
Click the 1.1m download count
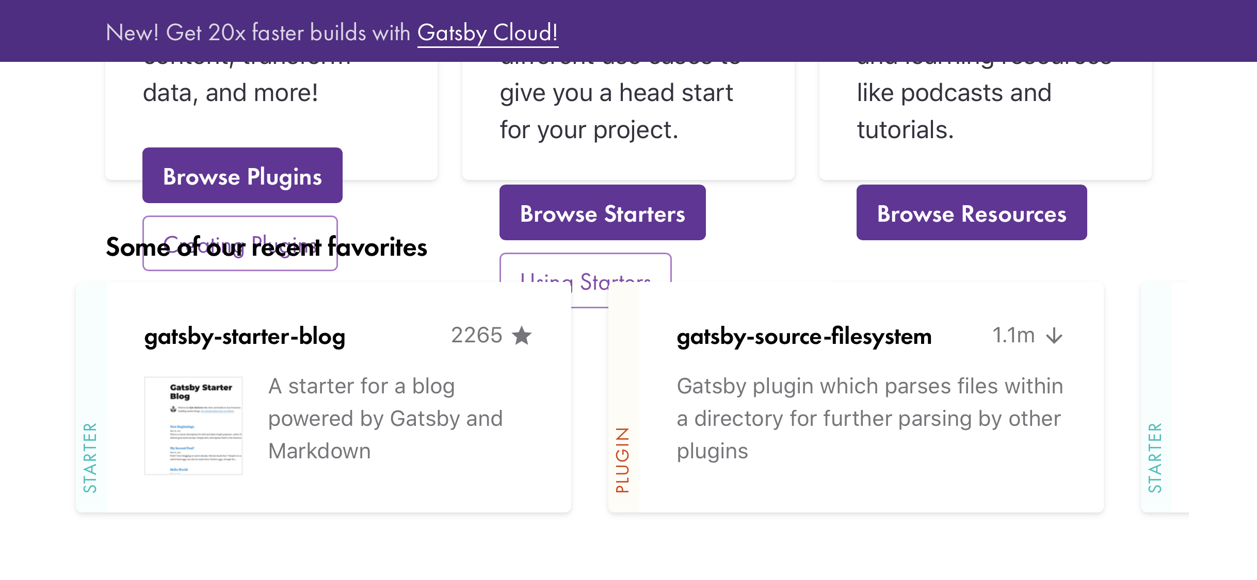click(1014, 335)
